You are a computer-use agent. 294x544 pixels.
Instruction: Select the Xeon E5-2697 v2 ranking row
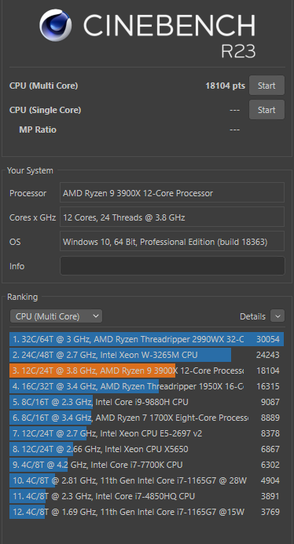pos(147,433)
